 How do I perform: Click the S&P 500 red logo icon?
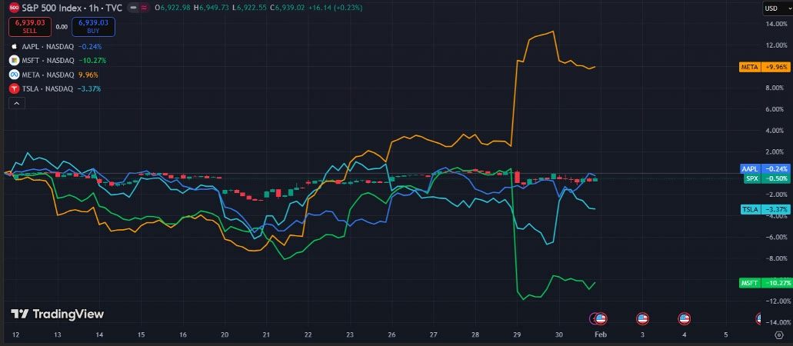pyautogui.click(x=14, y=8)
